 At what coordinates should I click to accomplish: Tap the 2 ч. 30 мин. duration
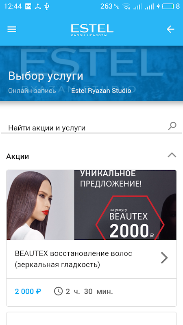(89, 291)
